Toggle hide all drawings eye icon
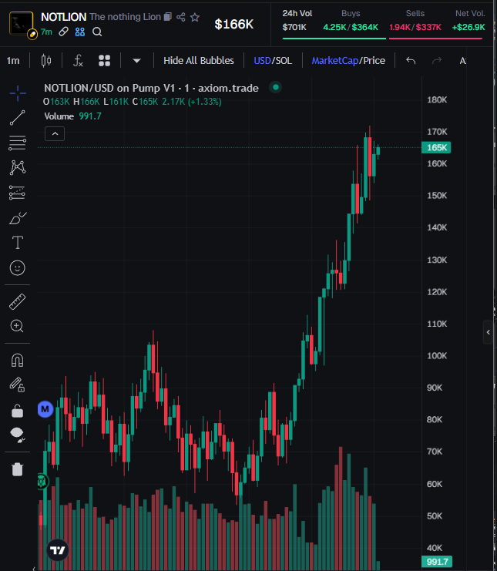The image size is (497, 571). tap(18, 435)
